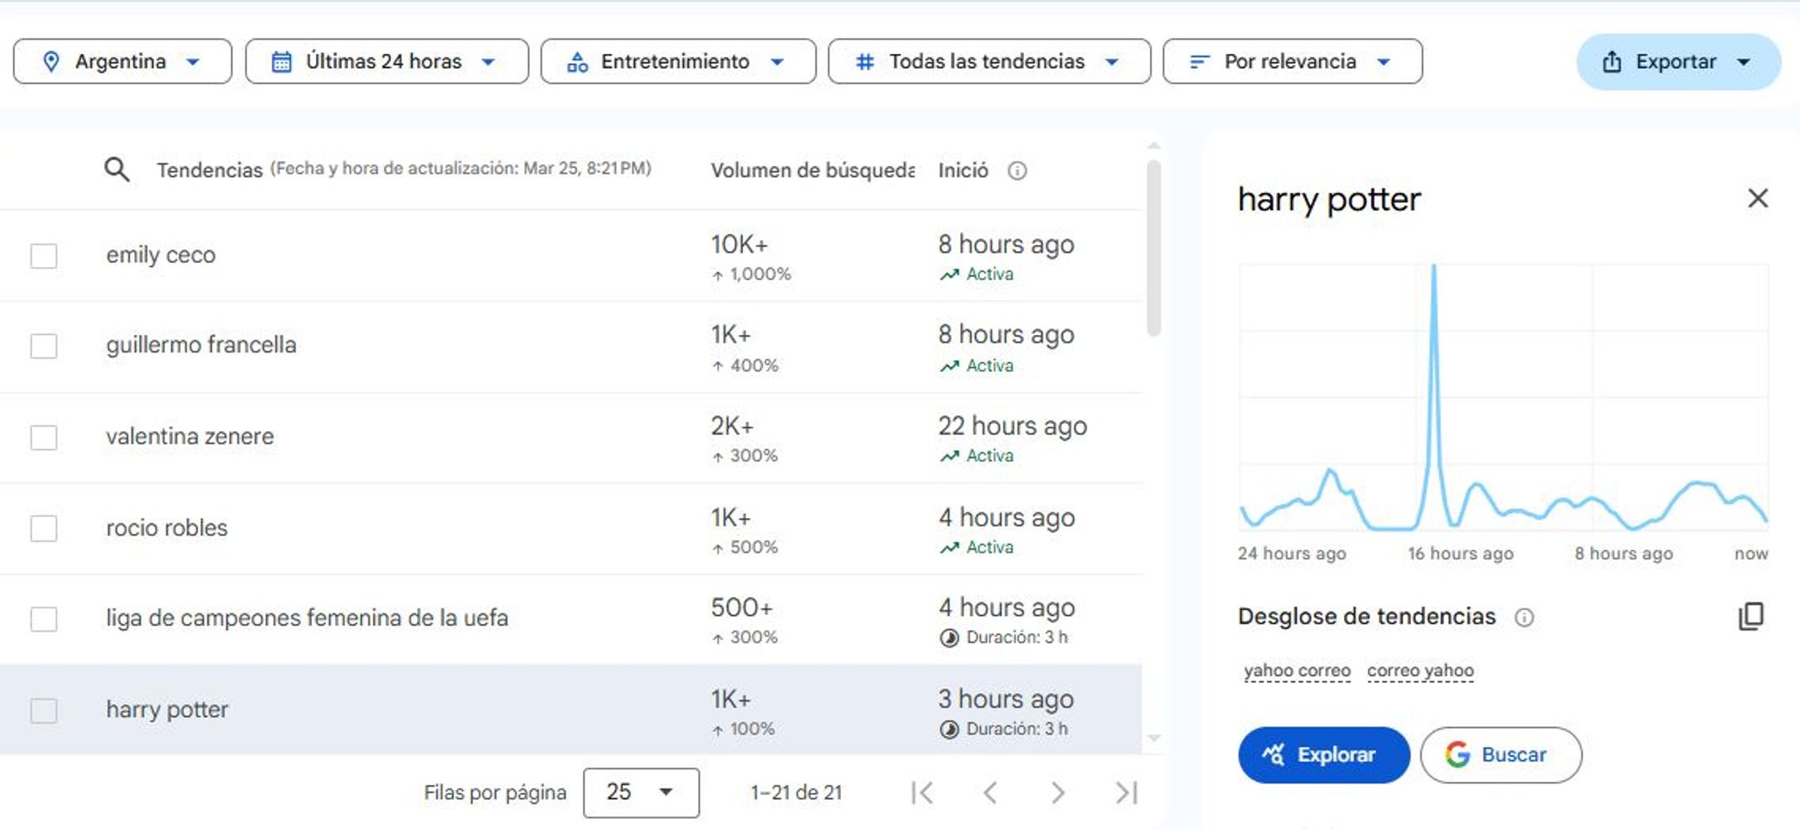
Task: Check the liga de campeones femenina checkbox
Action: pyautogui.click(x=44, y=619)
